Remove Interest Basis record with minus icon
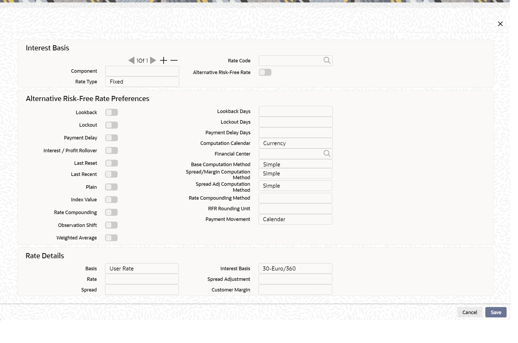The width and height of the screenshot is (518, 343). 174,60
